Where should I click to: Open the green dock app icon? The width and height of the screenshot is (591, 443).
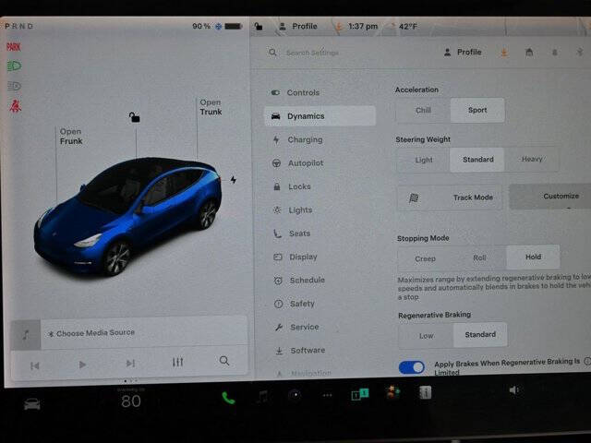tap(360, 394)
